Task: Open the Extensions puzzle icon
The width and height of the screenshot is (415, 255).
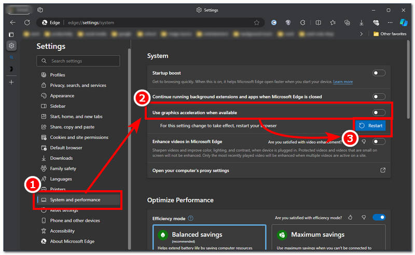Action: coord(302,23)
